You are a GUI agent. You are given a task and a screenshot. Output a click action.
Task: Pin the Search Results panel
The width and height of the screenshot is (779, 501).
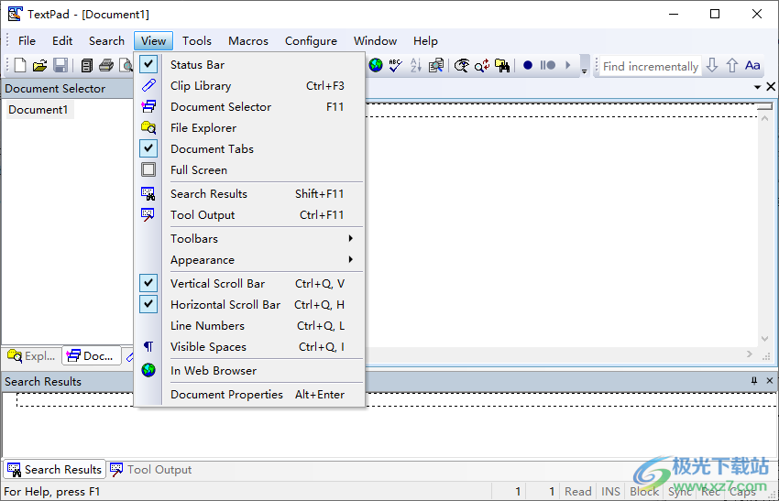pyautogui.click(x=754, y=381)
